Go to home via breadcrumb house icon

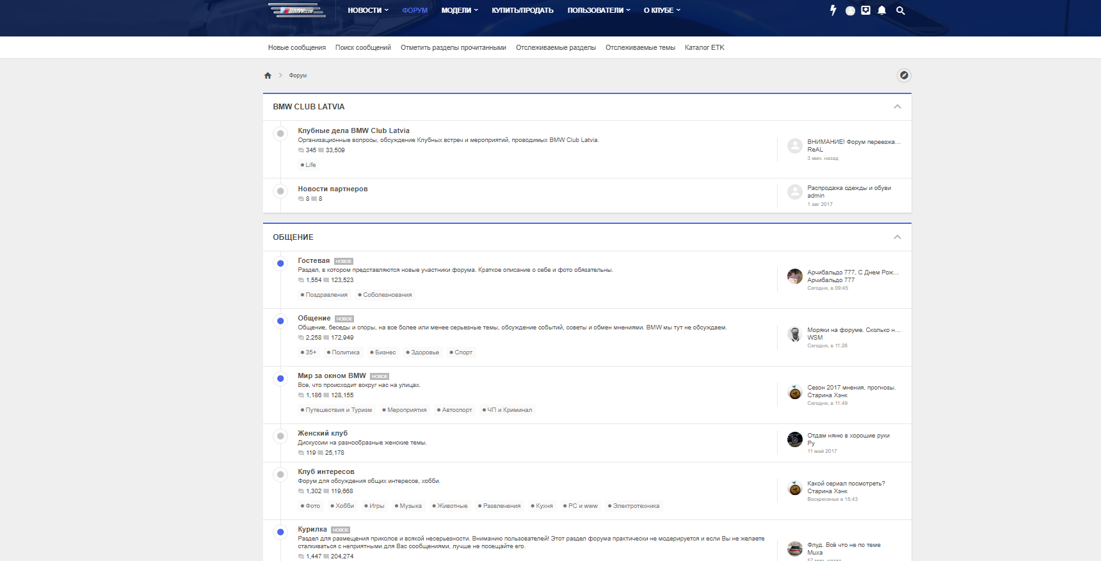click(268, 75)
